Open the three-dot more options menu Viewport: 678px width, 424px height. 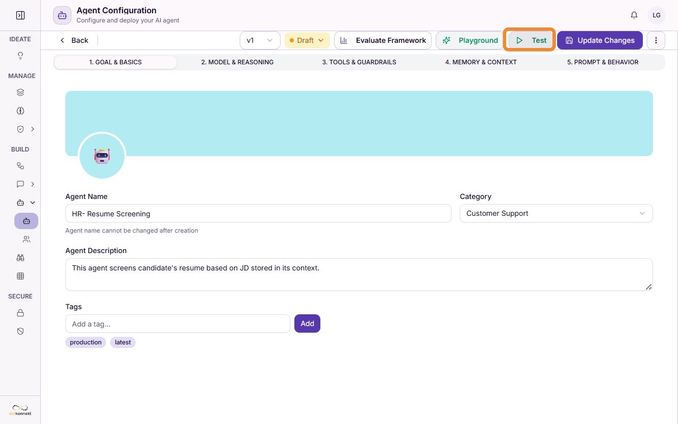point(656,40)
